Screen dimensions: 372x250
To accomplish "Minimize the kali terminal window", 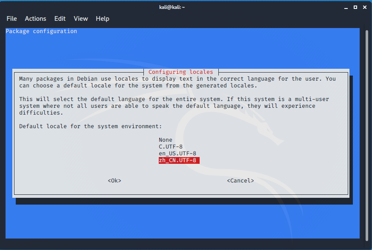I will point(346,8).
